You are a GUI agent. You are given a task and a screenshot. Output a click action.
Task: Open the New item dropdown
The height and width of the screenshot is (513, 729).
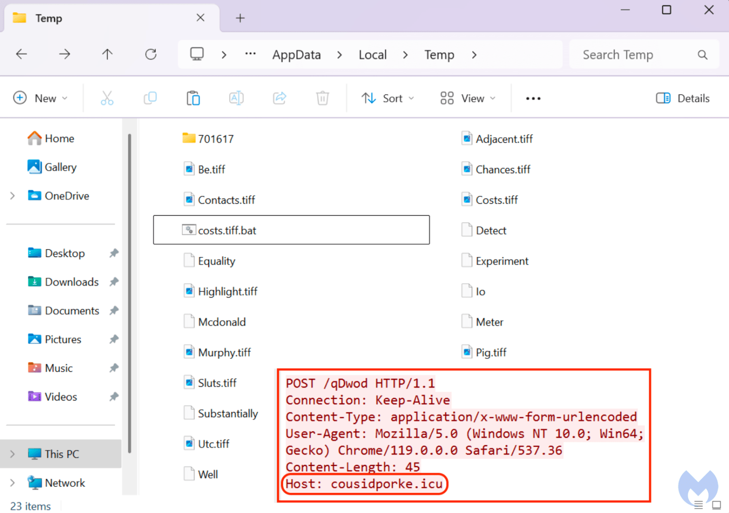40,98
